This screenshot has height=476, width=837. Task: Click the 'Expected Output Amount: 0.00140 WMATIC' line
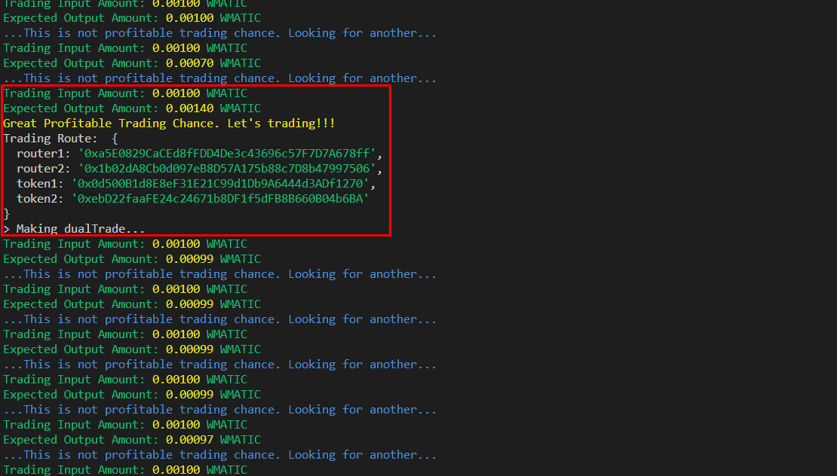[132, 108]
